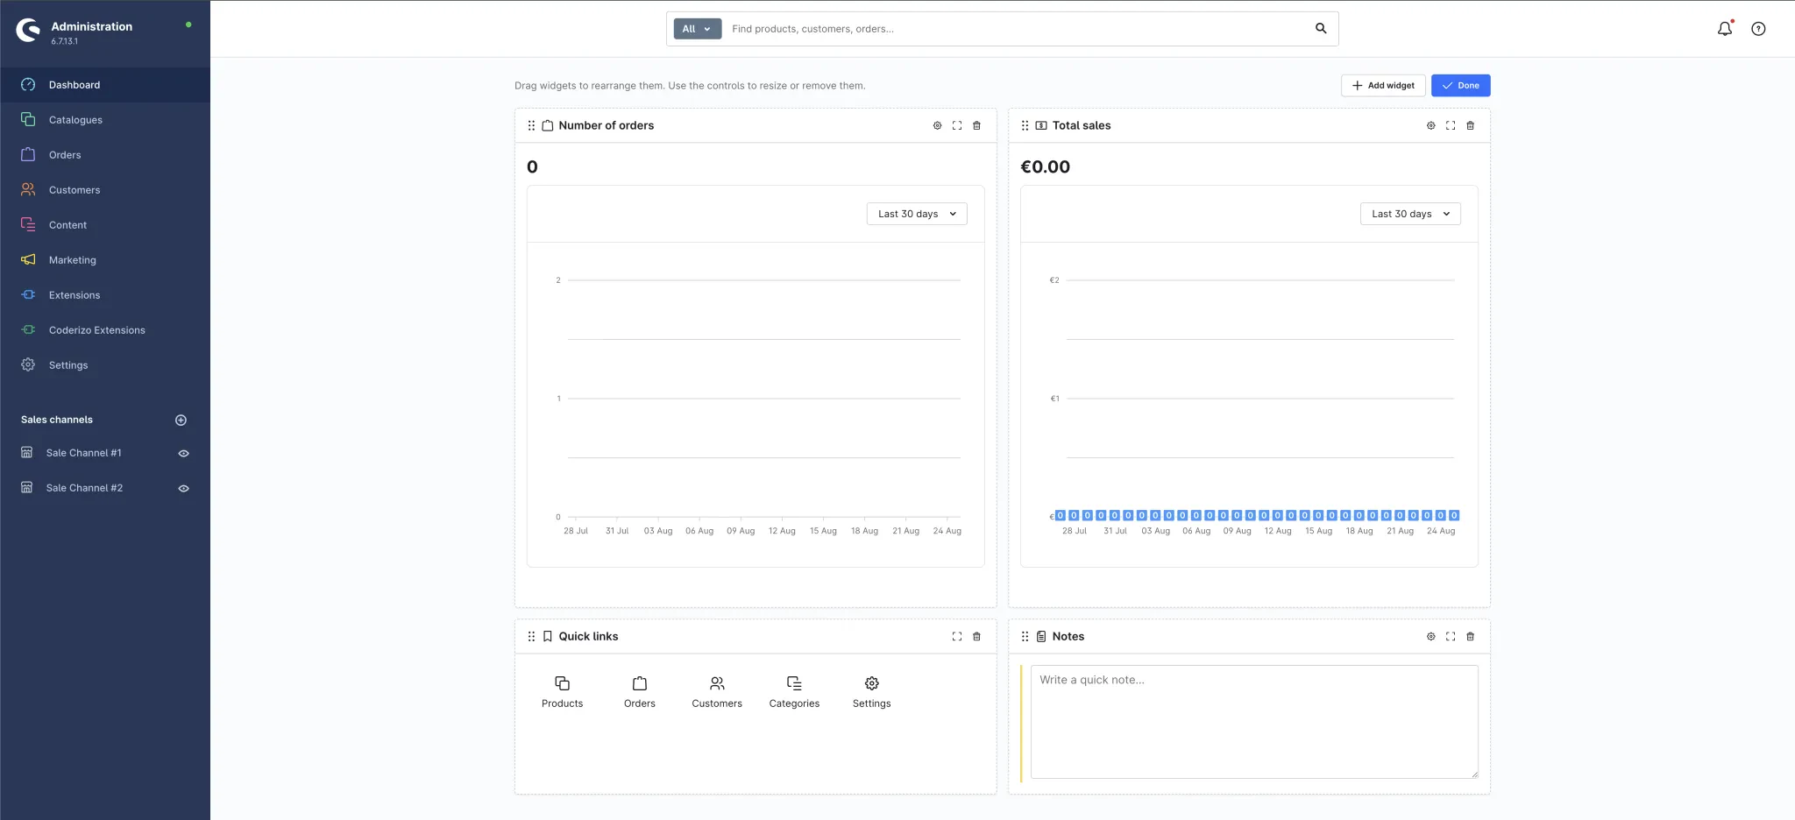Delete the Total sales widget
This screenshot has height=820, width=1795.
[x=1470, y=125]
